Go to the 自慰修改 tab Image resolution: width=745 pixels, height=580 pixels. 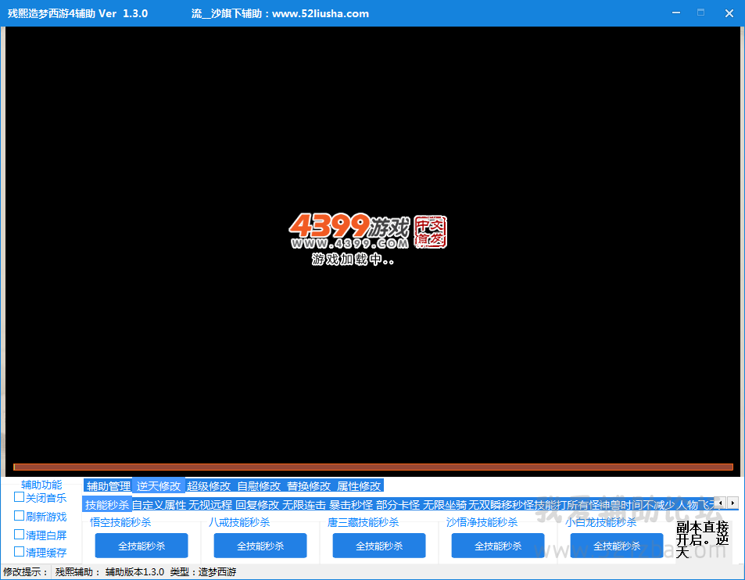click(x=259, y=486)
